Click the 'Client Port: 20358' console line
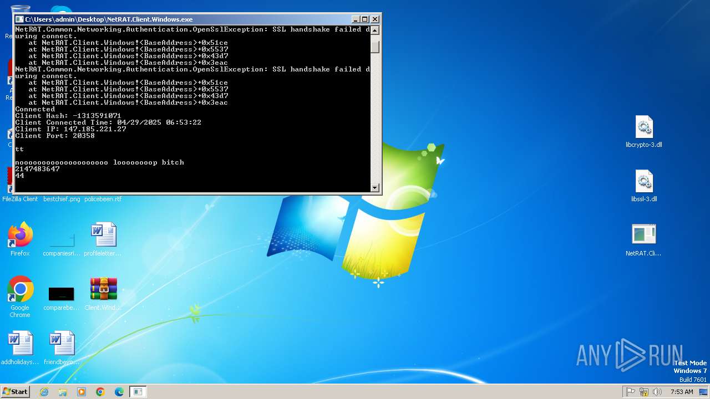710x399 pixels. [x=55, y=136]
